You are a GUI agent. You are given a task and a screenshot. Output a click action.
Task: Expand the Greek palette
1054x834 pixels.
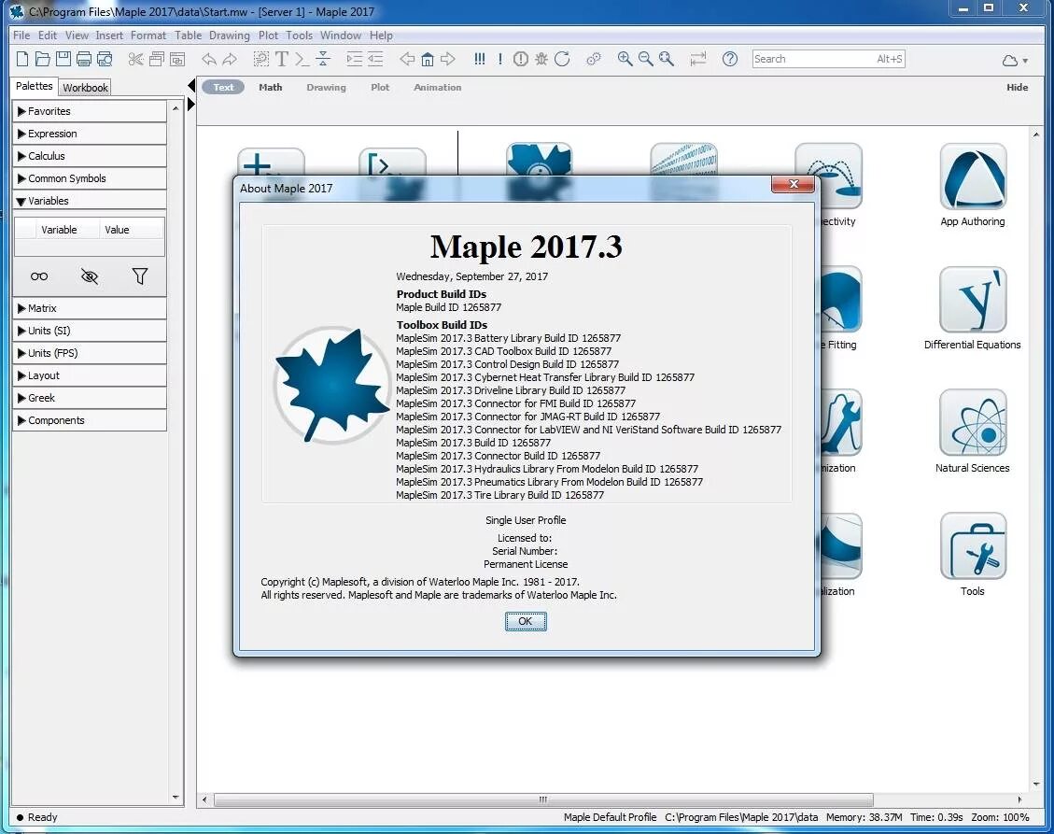point(90,398)
